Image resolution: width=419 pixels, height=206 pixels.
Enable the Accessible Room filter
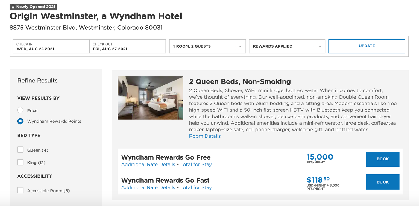pos(20,190)
